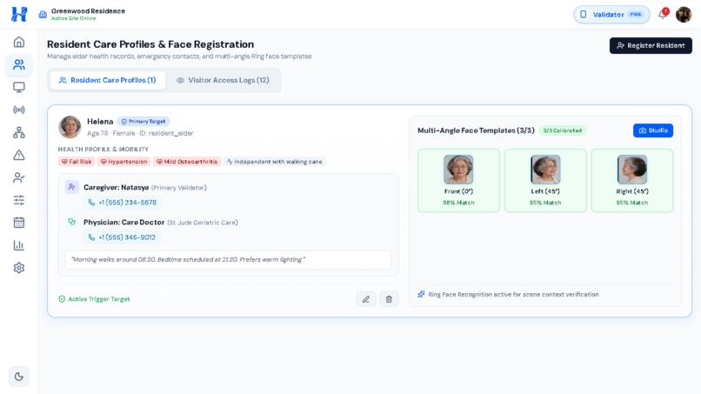Edit Helena's profile with pencil icon

(365, 299)
